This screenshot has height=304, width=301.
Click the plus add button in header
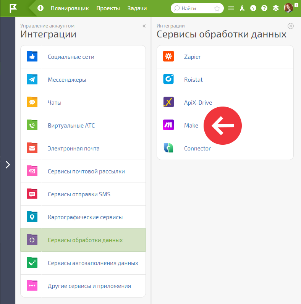coord(40,8)
